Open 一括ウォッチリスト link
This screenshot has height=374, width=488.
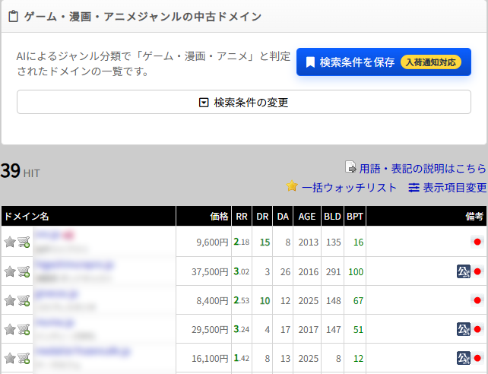pos(349,188)
